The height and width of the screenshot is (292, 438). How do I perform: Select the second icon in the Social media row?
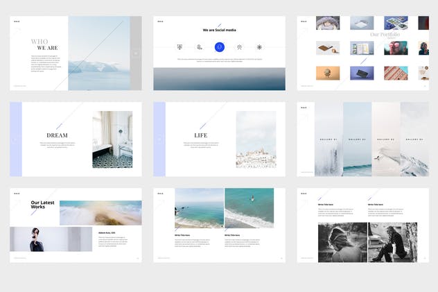(200, 47)
